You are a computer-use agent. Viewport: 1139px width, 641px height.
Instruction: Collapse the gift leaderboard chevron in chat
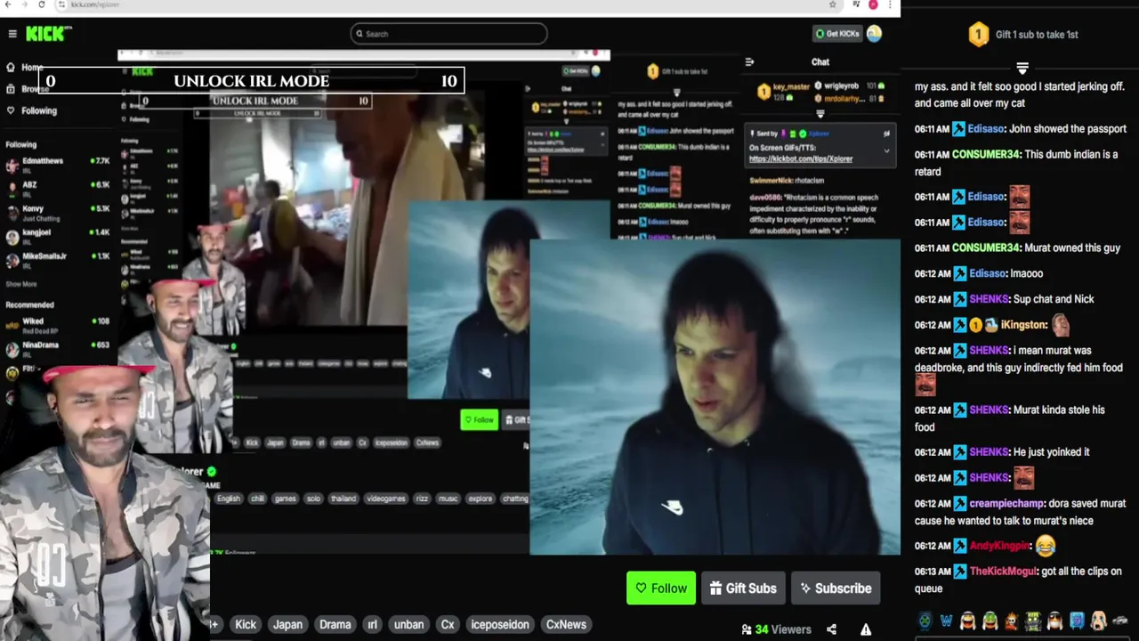click(1022, 69)
